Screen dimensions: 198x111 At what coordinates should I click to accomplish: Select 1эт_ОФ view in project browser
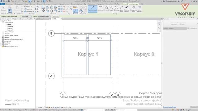pos(9,25)
